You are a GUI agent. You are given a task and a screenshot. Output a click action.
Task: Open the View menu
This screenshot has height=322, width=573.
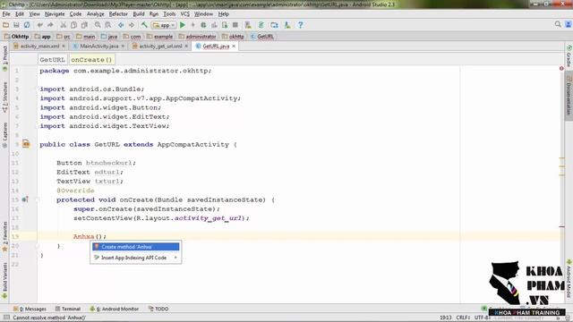[x=35, y=14]
